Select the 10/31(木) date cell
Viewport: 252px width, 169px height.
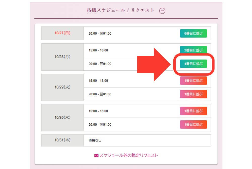tap(62, 140)
